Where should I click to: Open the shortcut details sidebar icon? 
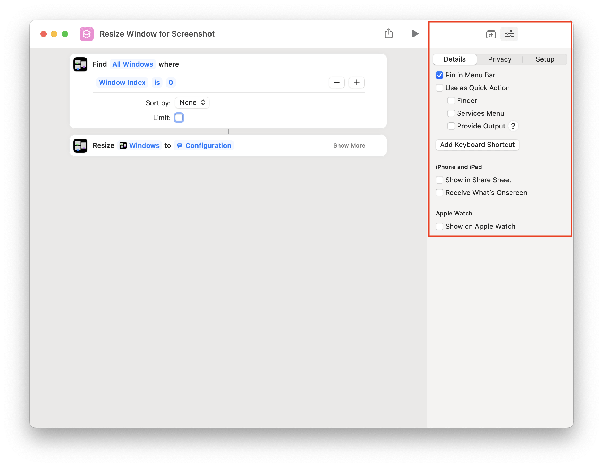[x=509, y=34]
